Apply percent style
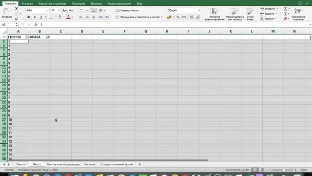Viewport: 312px width, 176px height. (x=178, y=17)
